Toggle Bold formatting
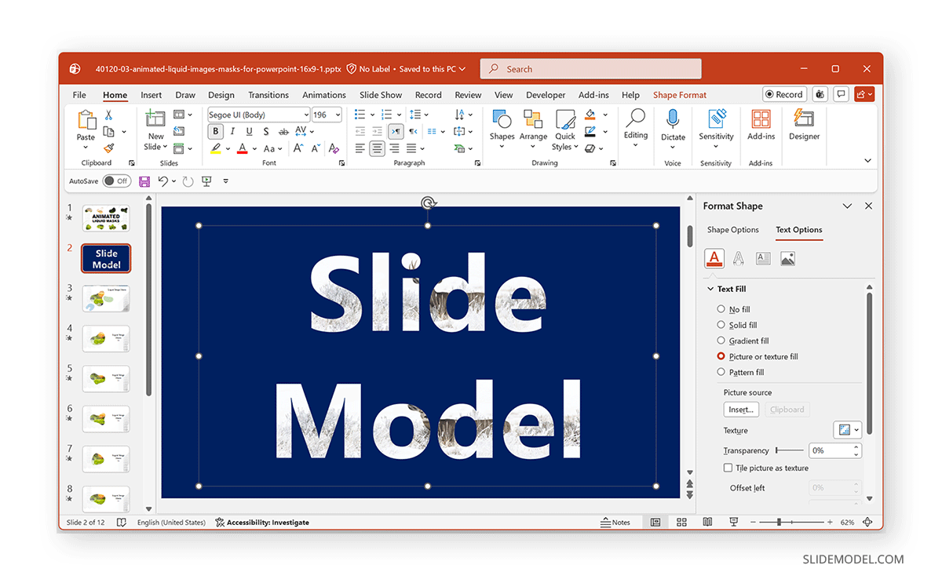 [216, 131]
